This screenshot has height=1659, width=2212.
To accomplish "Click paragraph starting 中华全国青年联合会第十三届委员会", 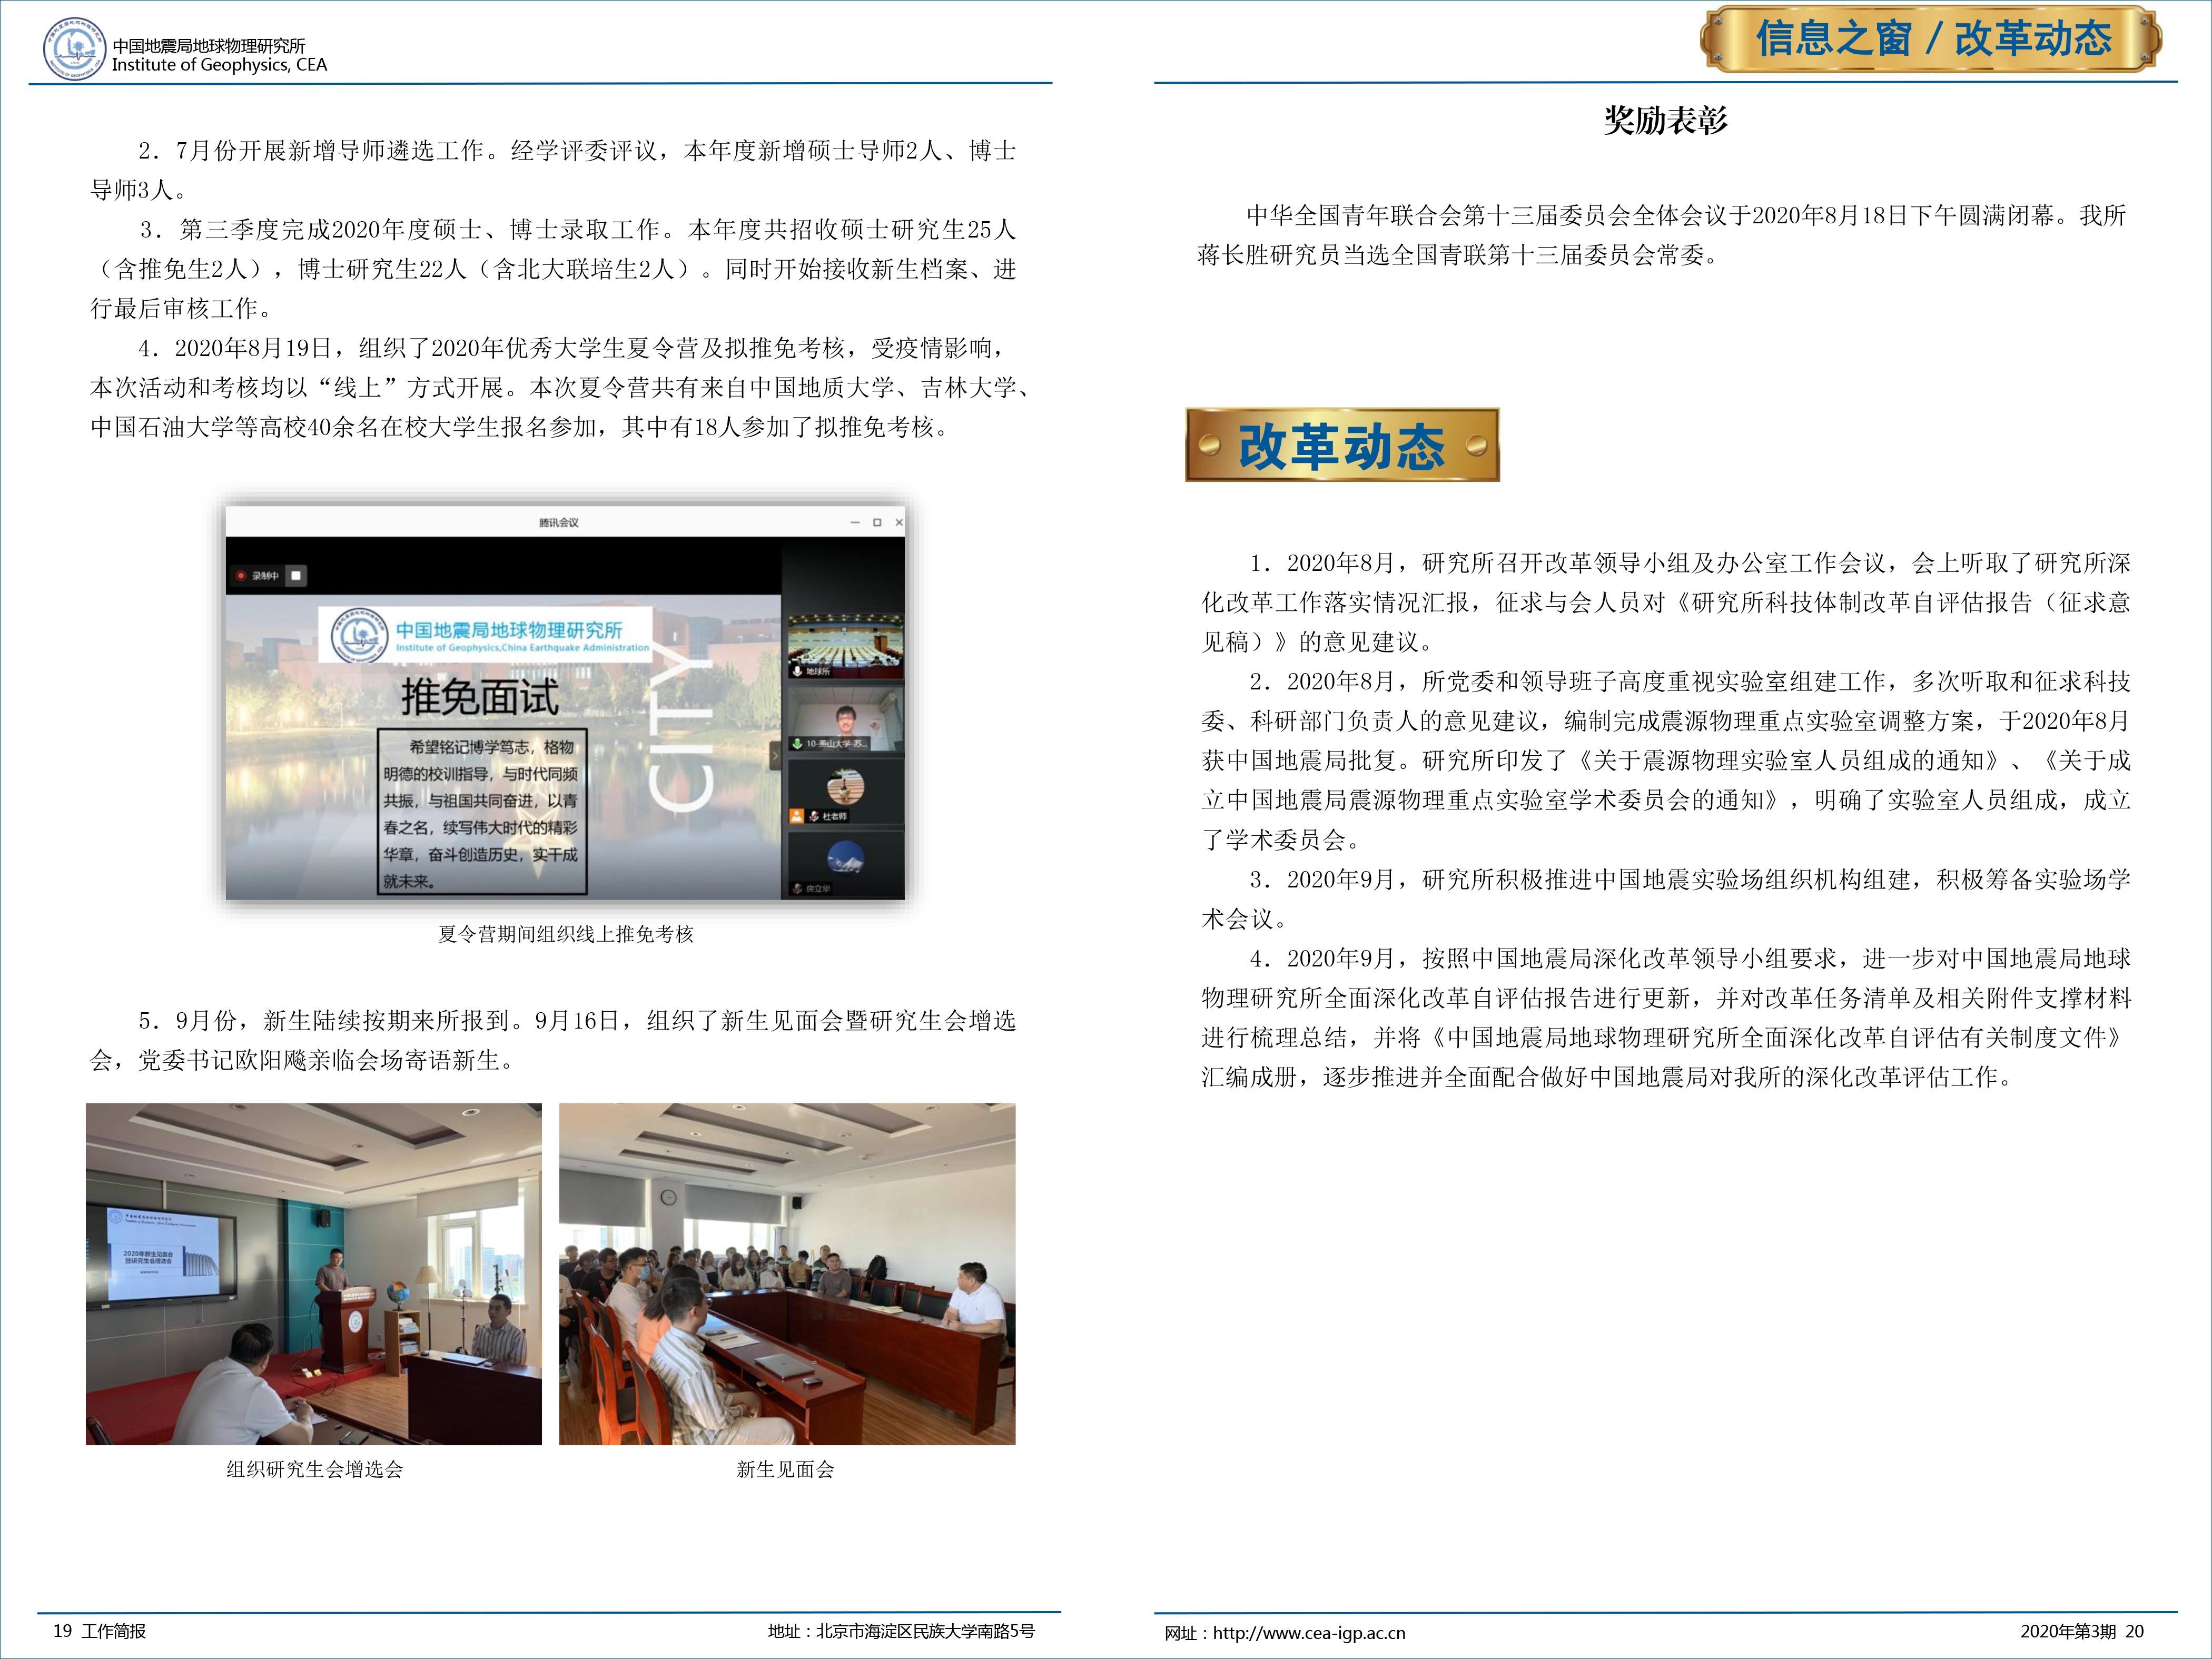I will [x=1662, y=235].
